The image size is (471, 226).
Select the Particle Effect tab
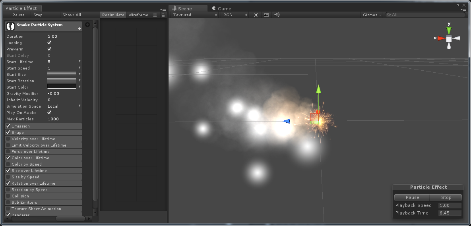coord(21,8)
